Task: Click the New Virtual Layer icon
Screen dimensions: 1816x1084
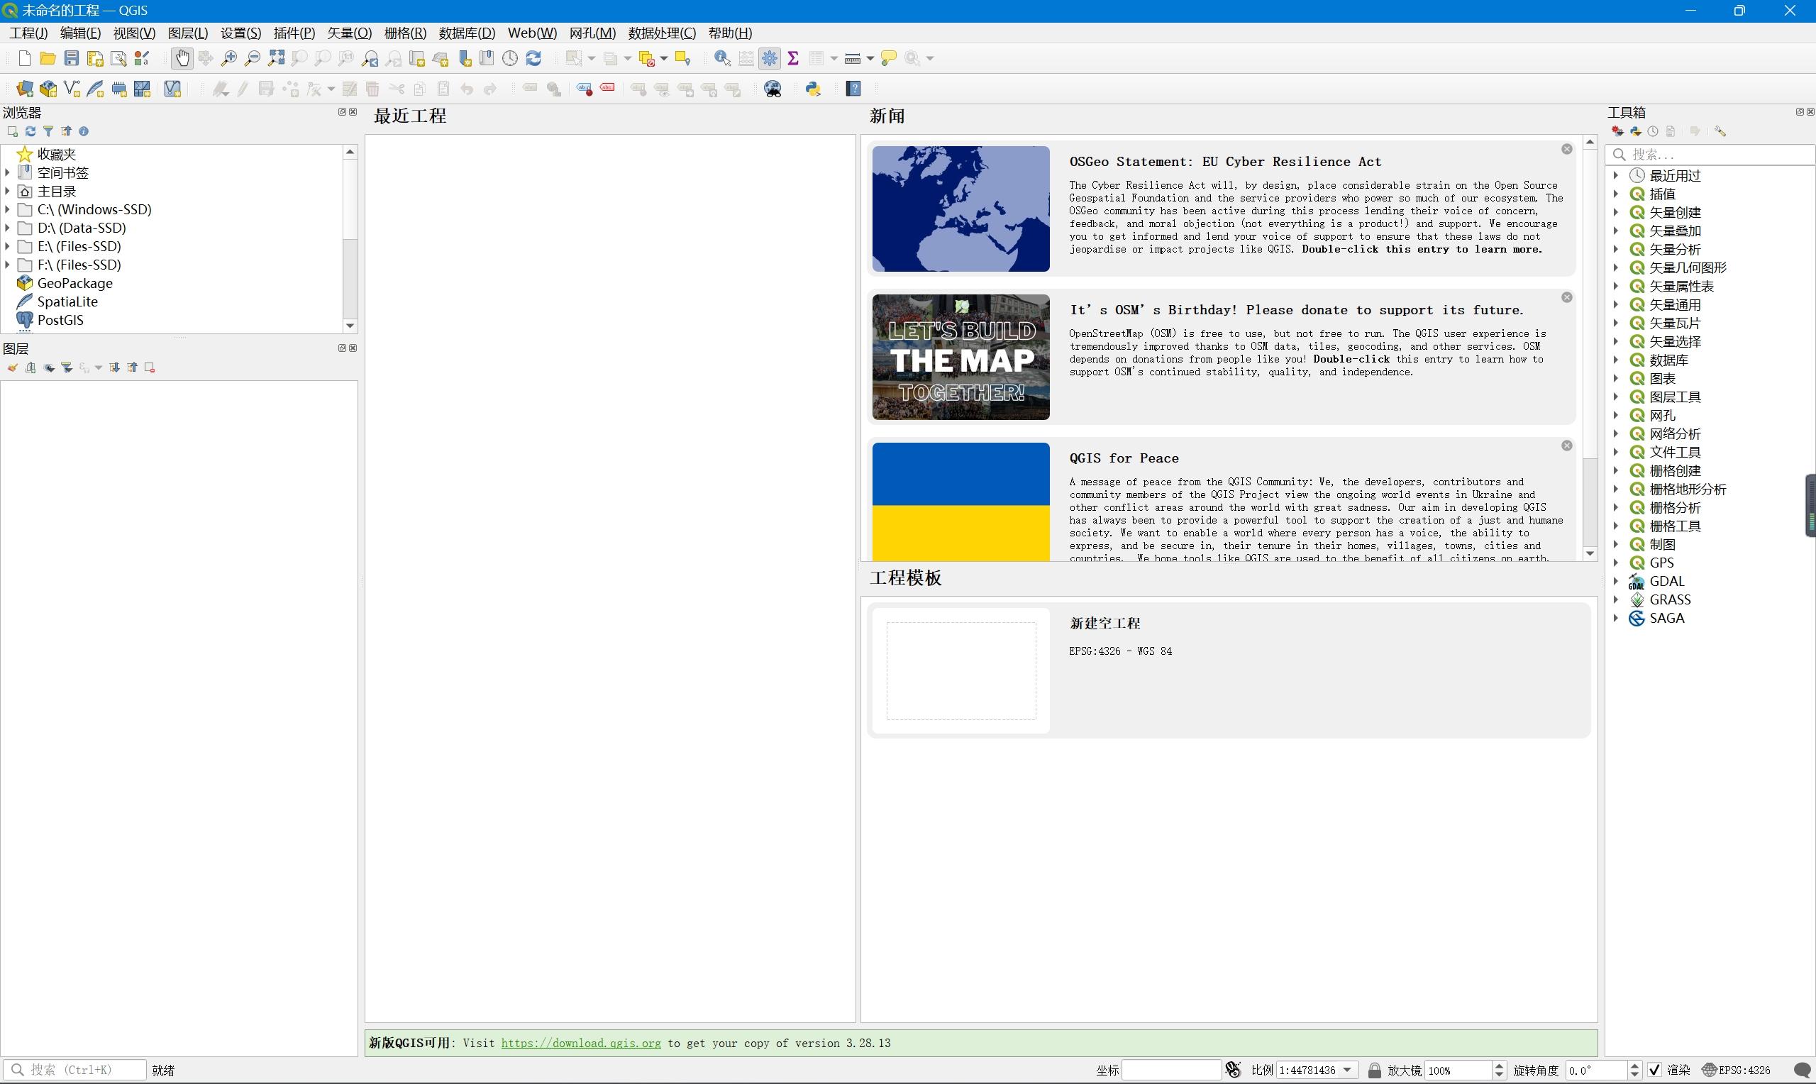Action: click(x=172, y=89)
